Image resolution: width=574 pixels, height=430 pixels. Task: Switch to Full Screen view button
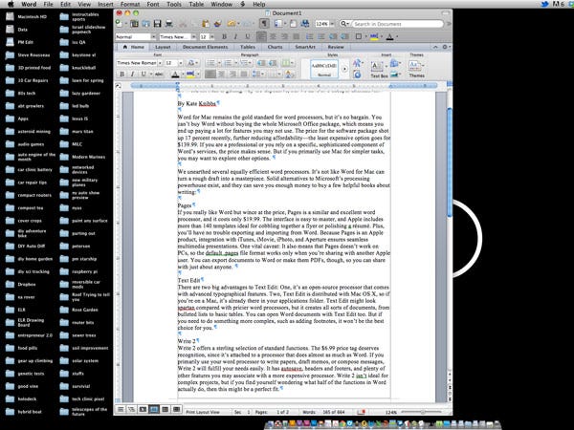tap(176, 409)
